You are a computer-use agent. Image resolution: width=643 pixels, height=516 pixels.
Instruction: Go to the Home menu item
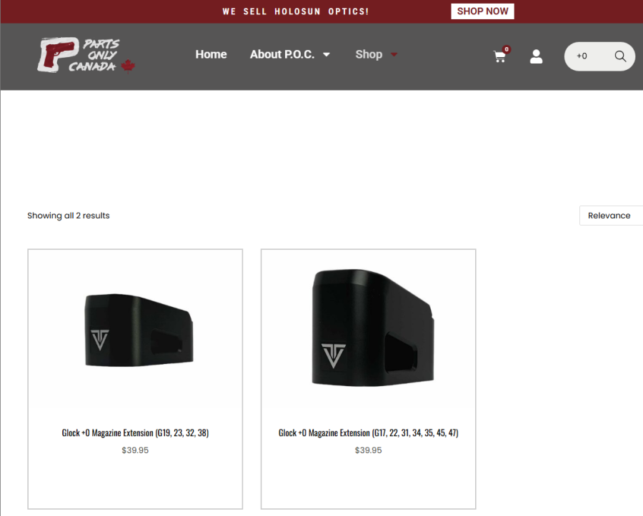point(211,54)
